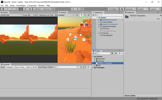Lock the Inspector panel
This screenshot has height=100, width=162.
point(158,12)
